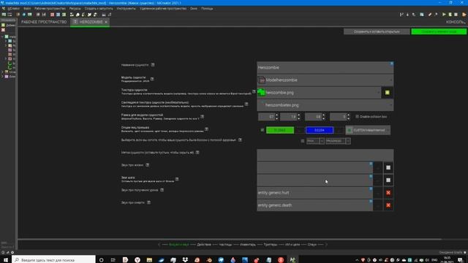The image size is (468, 263).
Task: Open help icon next to hurt sound label
Action: point(162,190)
